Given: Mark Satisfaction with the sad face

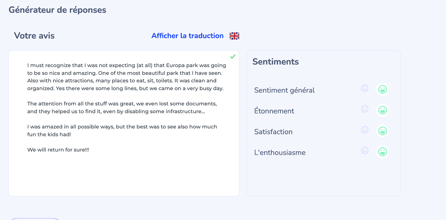Looking at the screenshot, I should (365, 130).
